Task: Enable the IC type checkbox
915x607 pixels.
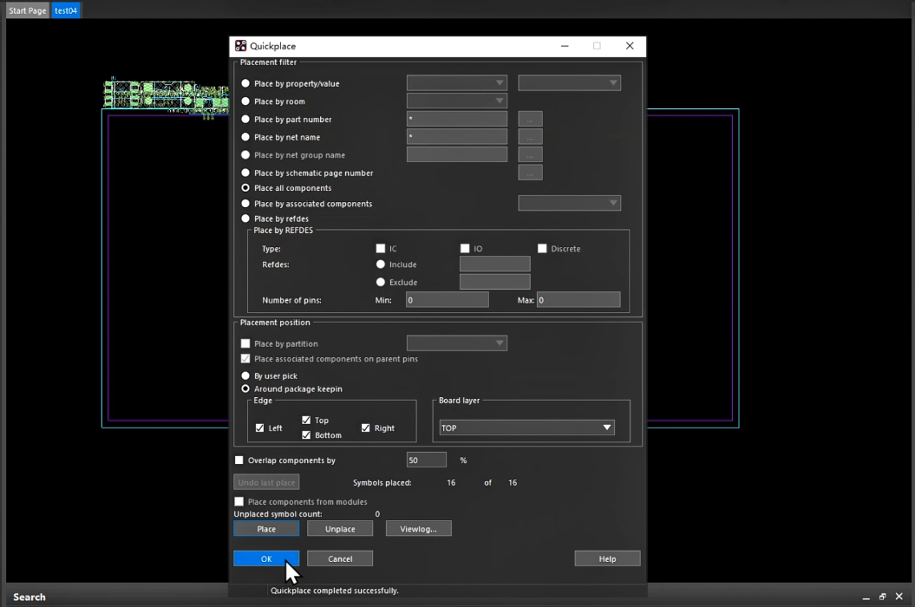Action: 381,249
